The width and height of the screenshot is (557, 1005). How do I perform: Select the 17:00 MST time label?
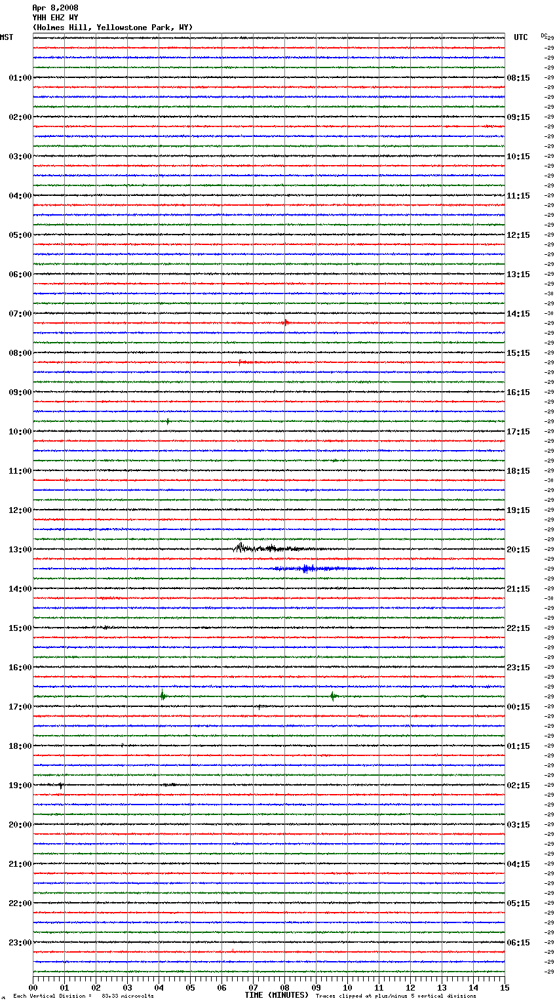(x=20, y=707)
